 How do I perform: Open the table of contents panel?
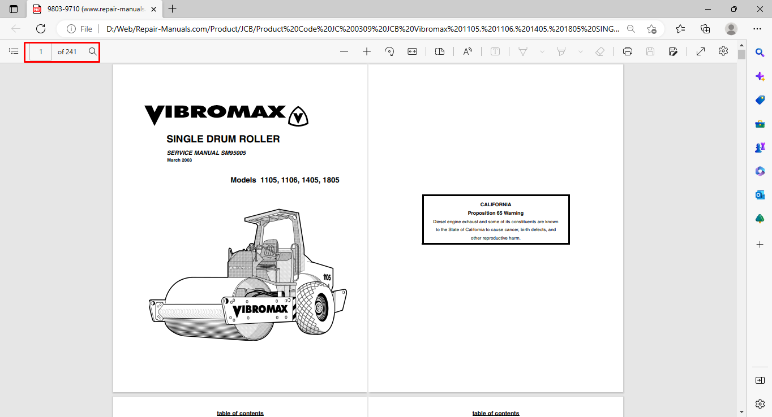tap(14, 51)
